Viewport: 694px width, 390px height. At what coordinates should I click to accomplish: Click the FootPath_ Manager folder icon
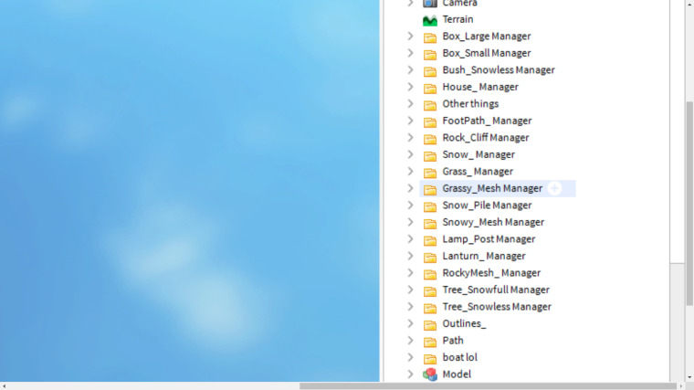(x=430, y=121)
